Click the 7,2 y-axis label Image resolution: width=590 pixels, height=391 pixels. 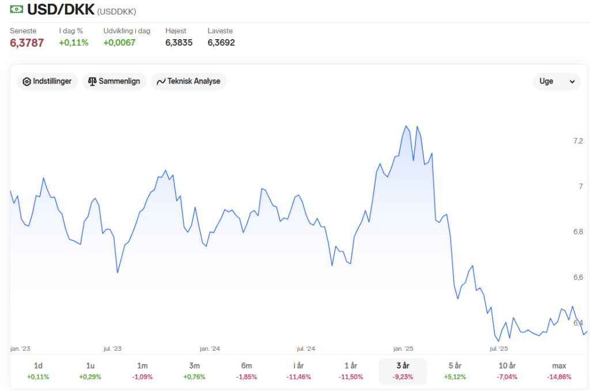pos(578,141)
